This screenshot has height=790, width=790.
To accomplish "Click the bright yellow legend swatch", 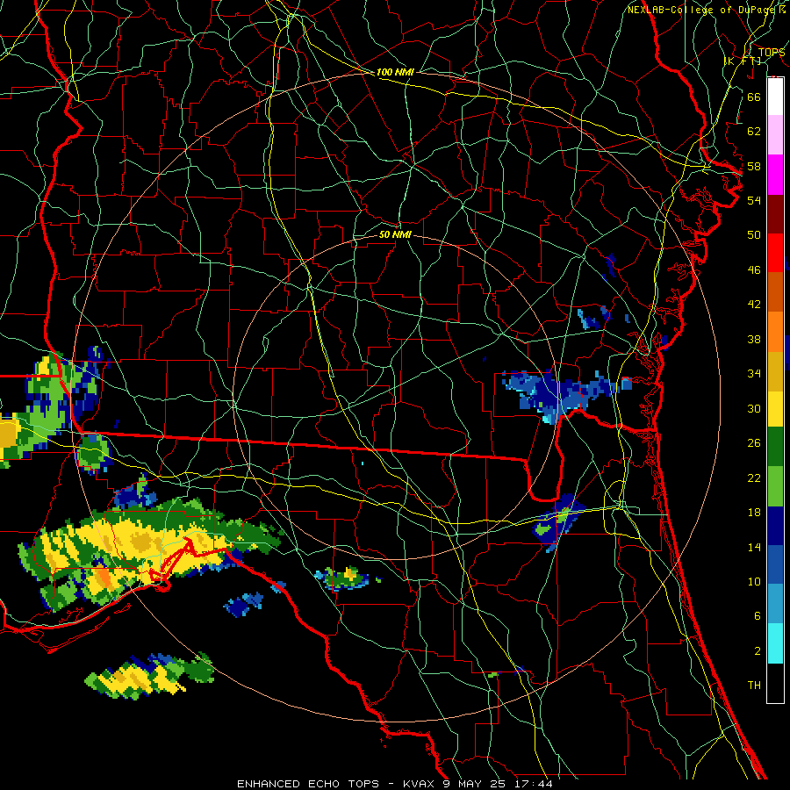I will pos(775,408).
